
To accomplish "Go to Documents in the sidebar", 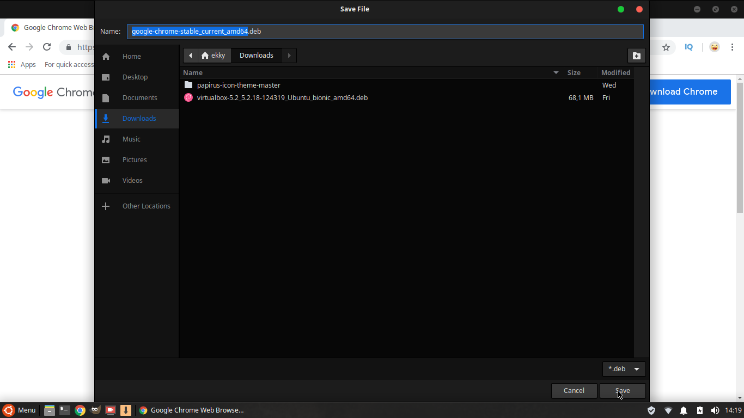I will pos(137,98).
